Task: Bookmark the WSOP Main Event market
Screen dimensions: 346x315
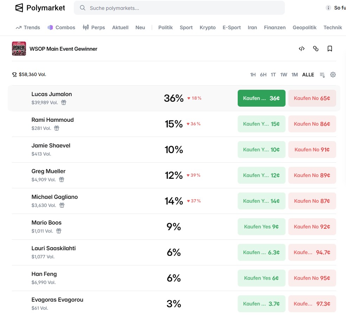Action: (330, 49)
